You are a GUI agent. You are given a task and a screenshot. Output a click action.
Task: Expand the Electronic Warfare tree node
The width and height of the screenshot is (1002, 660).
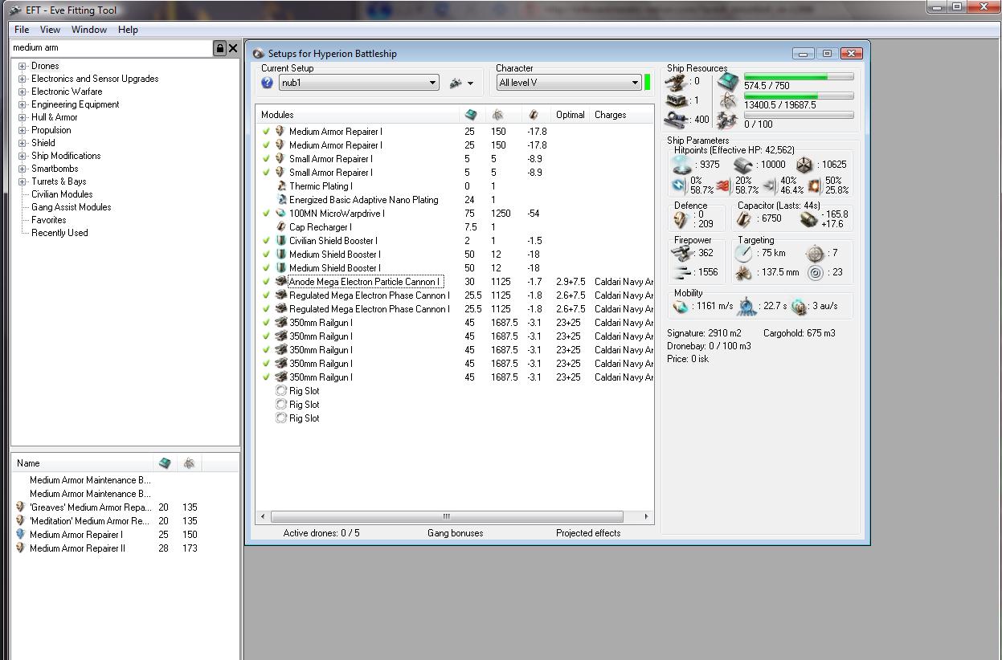point(22,92)
